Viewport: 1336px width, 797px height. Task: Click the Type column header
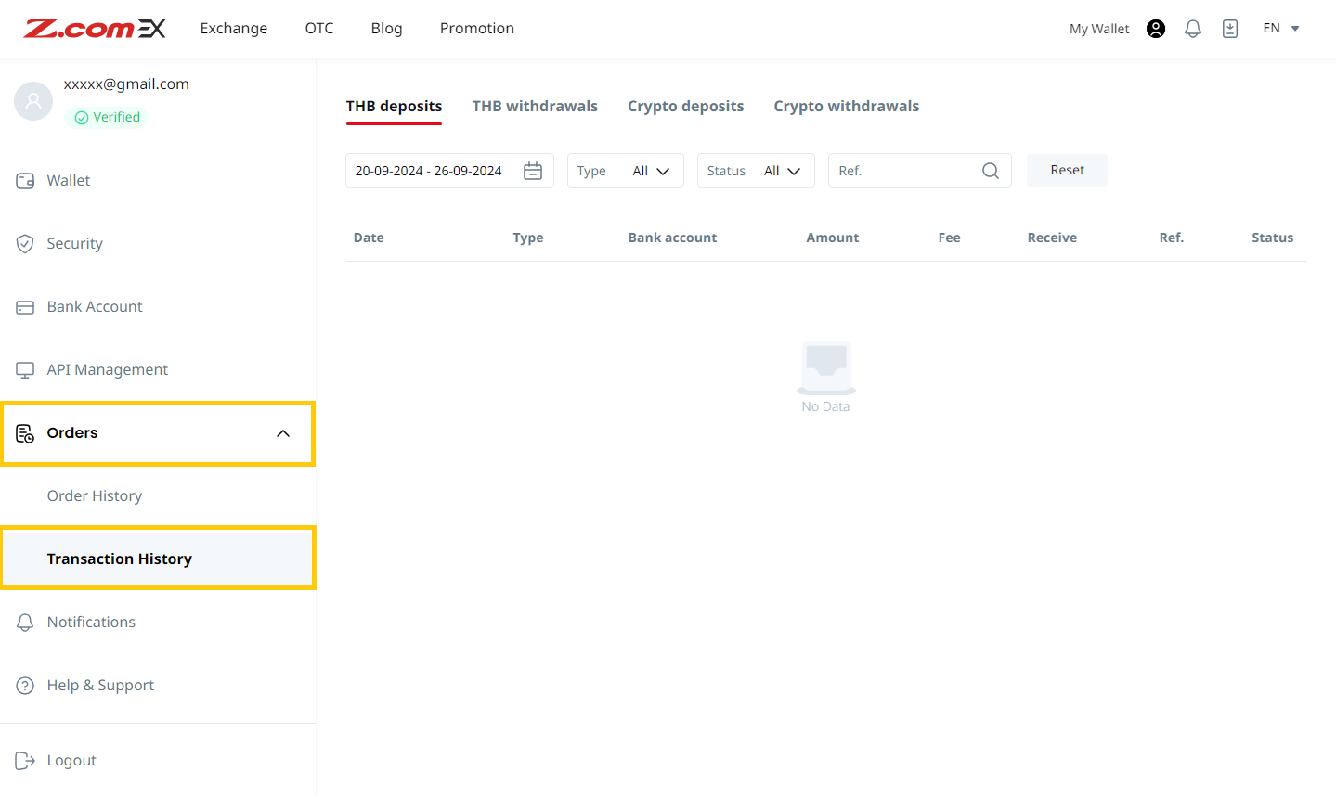click(x=528, y=238)
